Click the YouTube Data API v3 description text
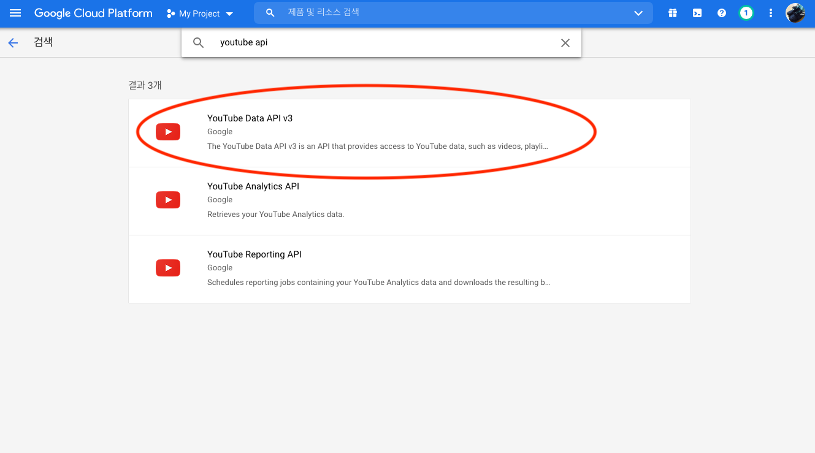The image size is (815, 453). point(377,147)
